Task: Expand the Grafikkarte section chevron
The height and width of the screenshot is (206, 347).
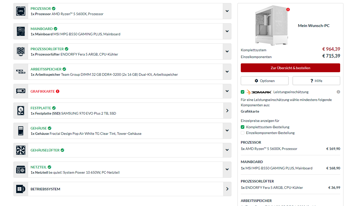Action: 227,91
